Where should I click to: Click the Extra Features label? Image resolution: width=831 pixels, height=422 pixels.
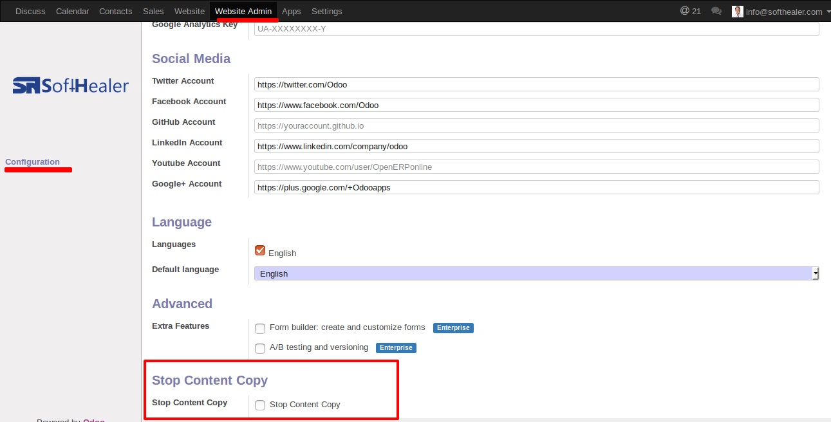pyautogui.click(x=181, y=326)
